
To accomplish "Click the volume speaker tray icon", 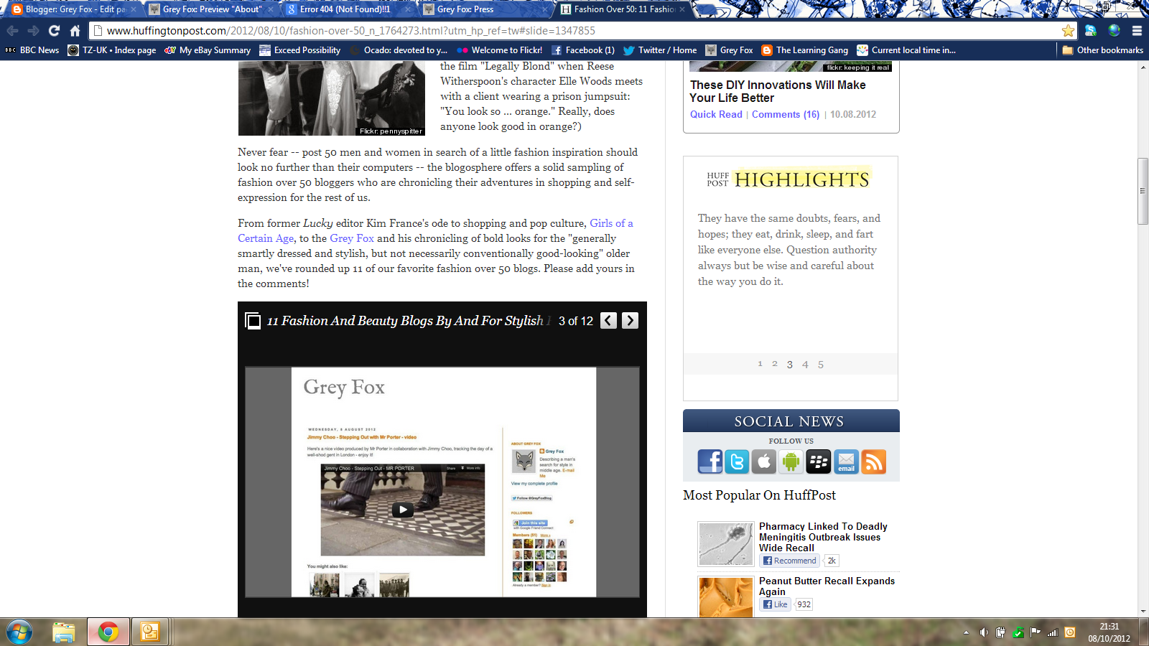I will [x=983, y=632].
